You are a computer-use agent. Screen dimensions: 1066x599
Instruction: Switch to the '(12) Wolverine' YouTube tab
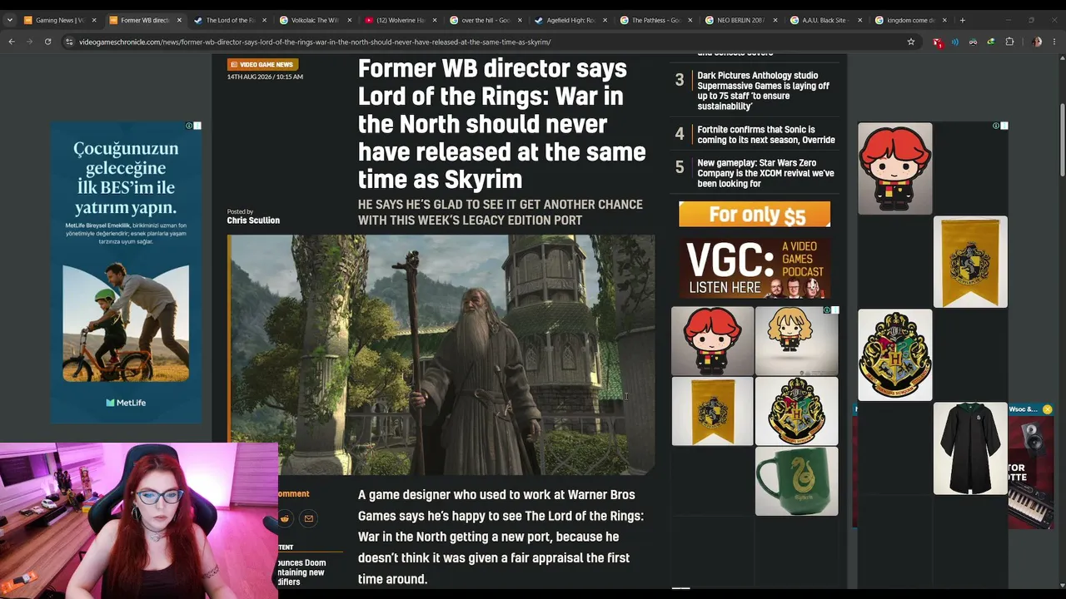click(x=400, y=20)
